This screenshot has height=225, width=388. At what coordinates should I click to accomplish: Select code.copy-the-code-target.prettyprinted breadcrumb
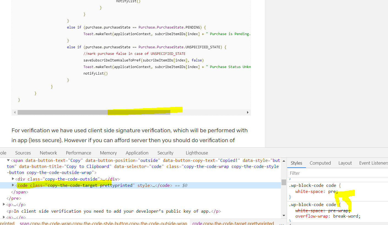click(x=233, y=223)
